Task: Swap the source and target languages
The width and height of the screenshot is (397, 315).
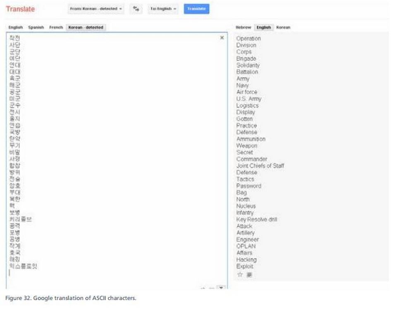Action: click(x=136, y=9)
